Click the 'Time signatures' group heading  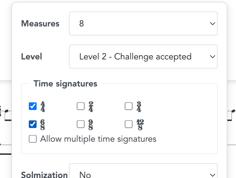coord(65,83)
